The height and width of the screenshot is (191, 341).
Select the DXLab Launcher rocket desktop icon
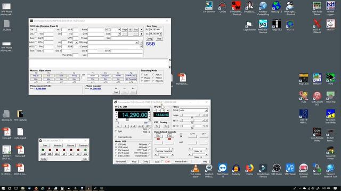249,7
